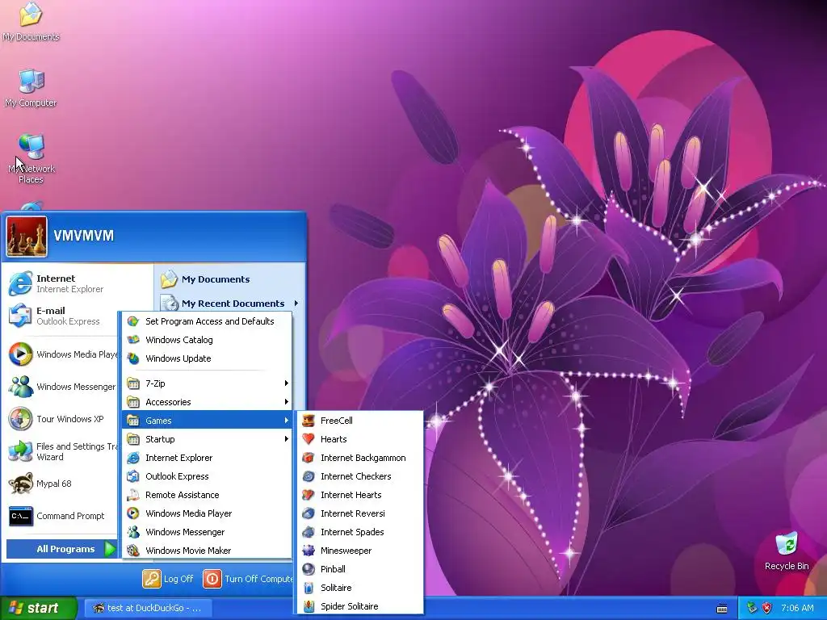Click Windows Messenger icon in All Programs list
The image size is (827, 620).
[x=133, y=532]
